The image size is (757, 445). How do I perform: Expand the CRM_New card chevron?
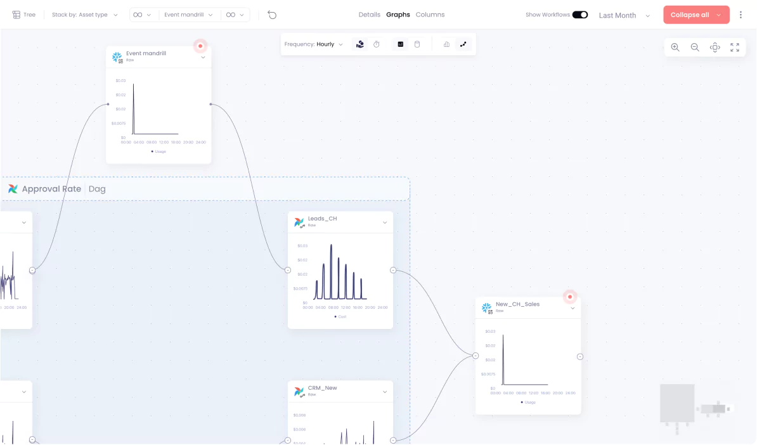[385, 392]
